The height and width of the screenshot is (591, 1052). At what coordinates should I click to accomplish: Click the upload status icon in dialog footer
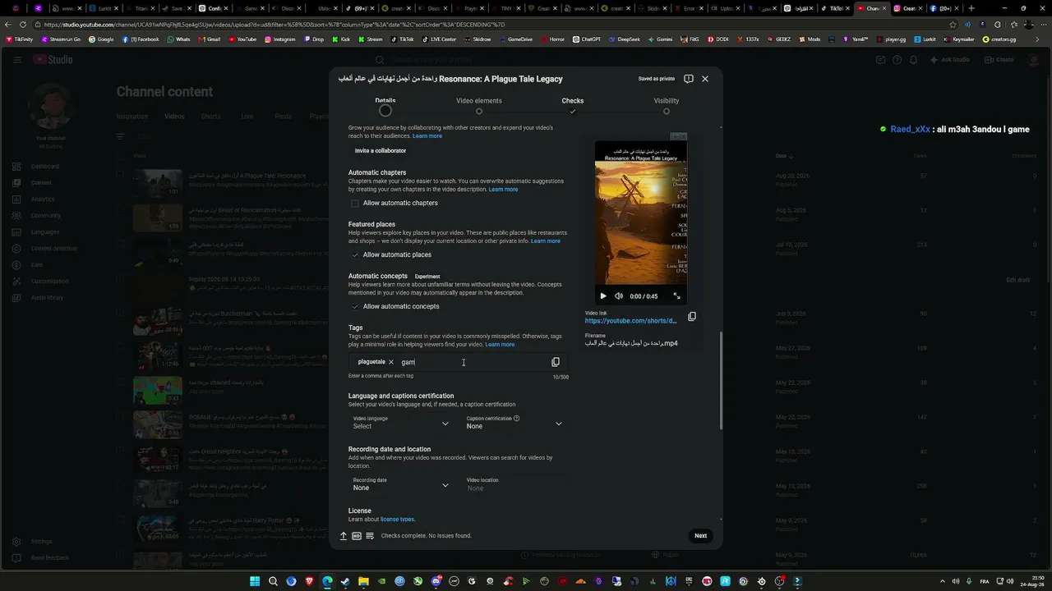(x=344, y=536)
